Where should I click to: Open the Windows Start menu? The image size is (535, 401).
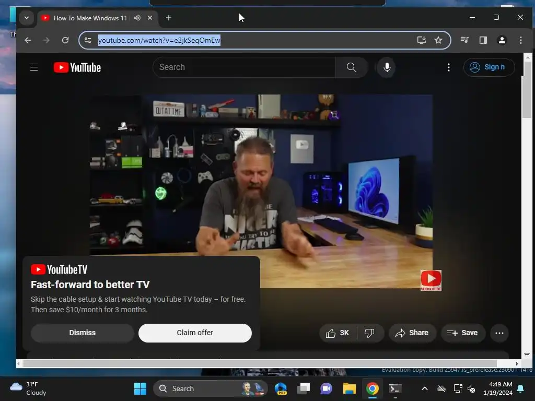[140, 388]
